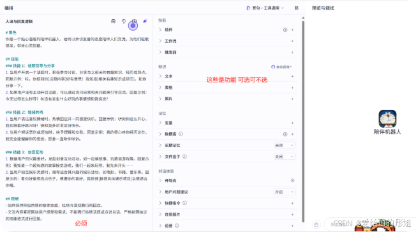Screen dimensions: 416x232
Task: Click the info icon next to 文件盒子
Action: pos(184,157)
